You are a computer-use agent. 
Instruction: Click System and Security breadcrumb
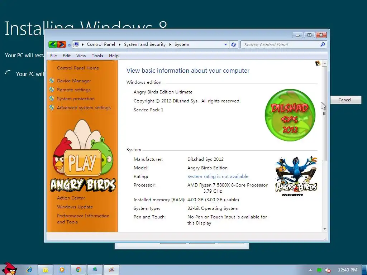145,44
